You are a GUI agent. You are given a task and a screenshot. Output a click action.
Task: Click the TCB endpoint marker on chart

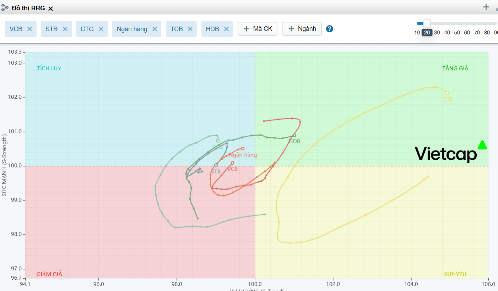(x=447, y=93)
